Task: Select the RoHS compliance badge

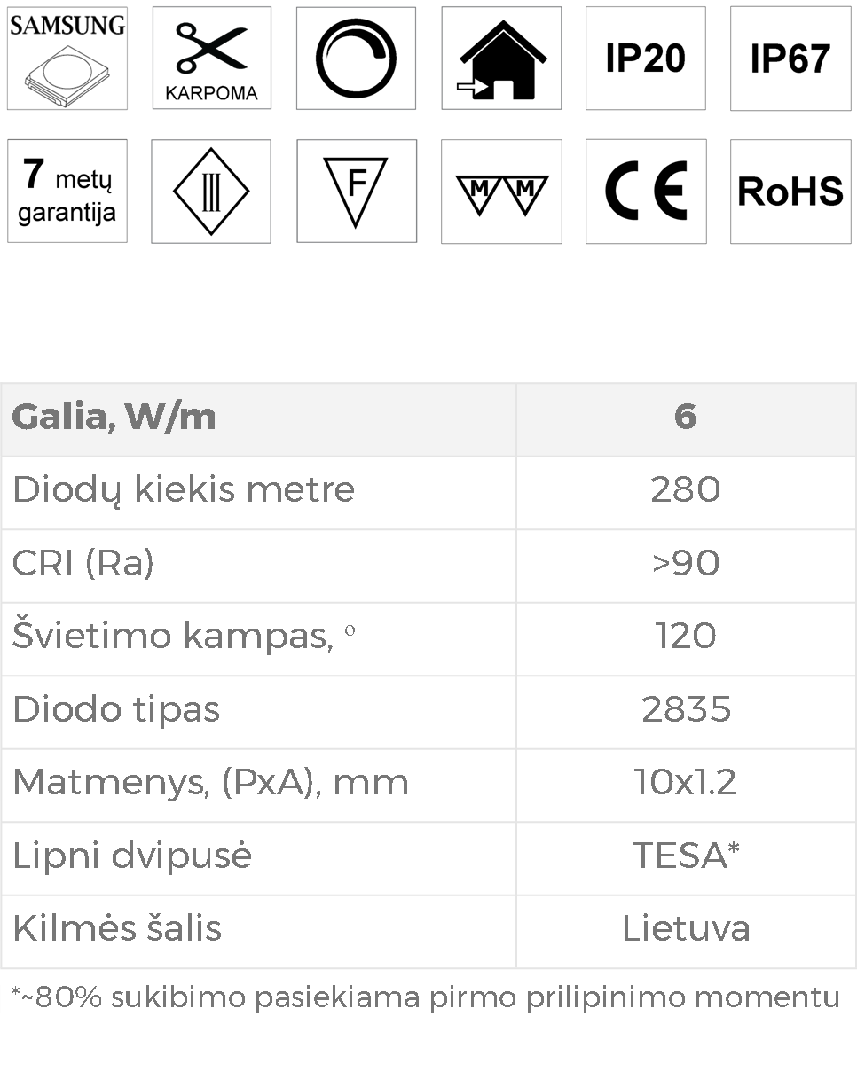Action: pyautogui.click(x=790, y=191)
